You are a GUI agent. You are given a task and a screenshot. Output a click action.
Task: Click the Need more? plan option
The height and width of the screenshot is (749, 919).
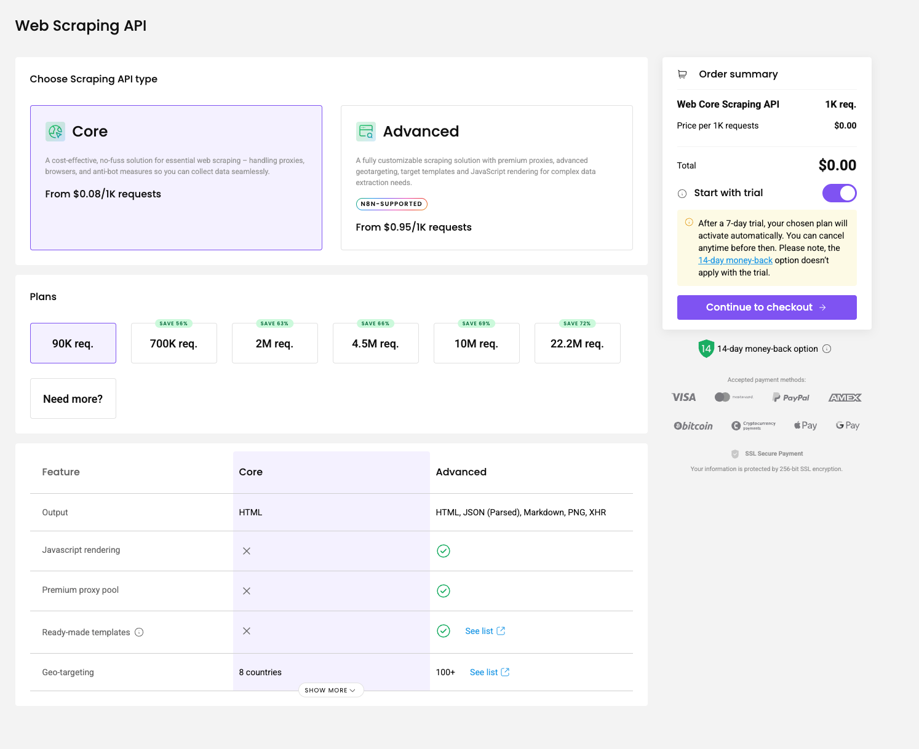(x=73, y=398)
